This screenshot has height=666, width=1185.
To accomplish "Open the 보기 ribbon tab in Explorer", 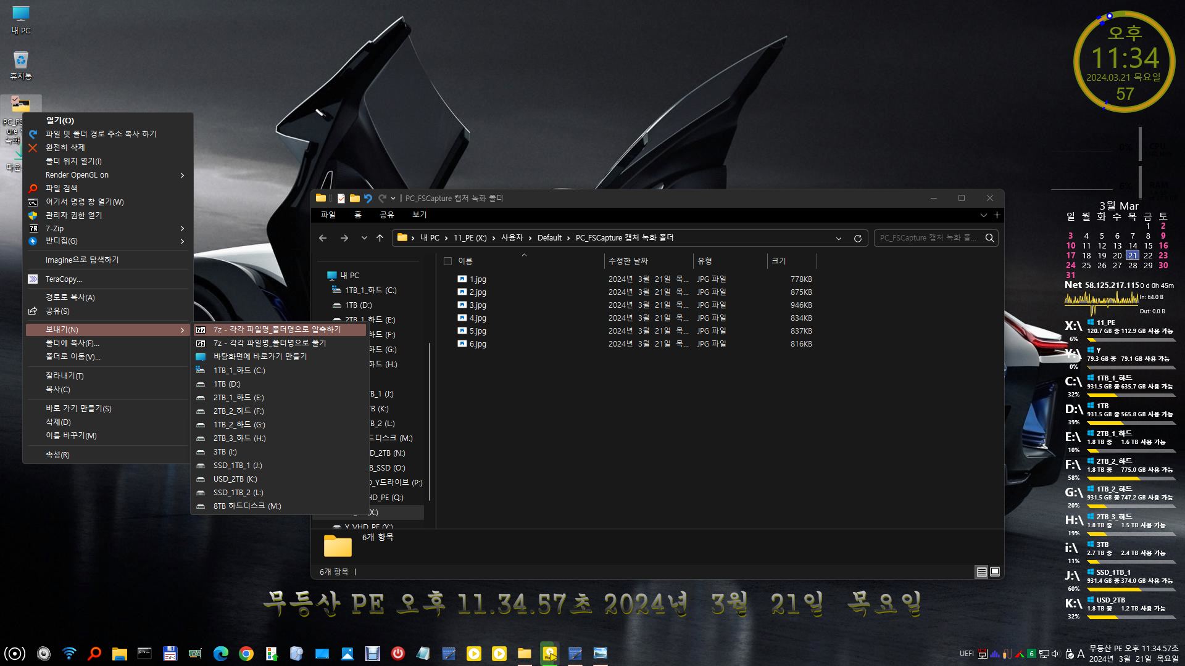I will tap(420, 215).
